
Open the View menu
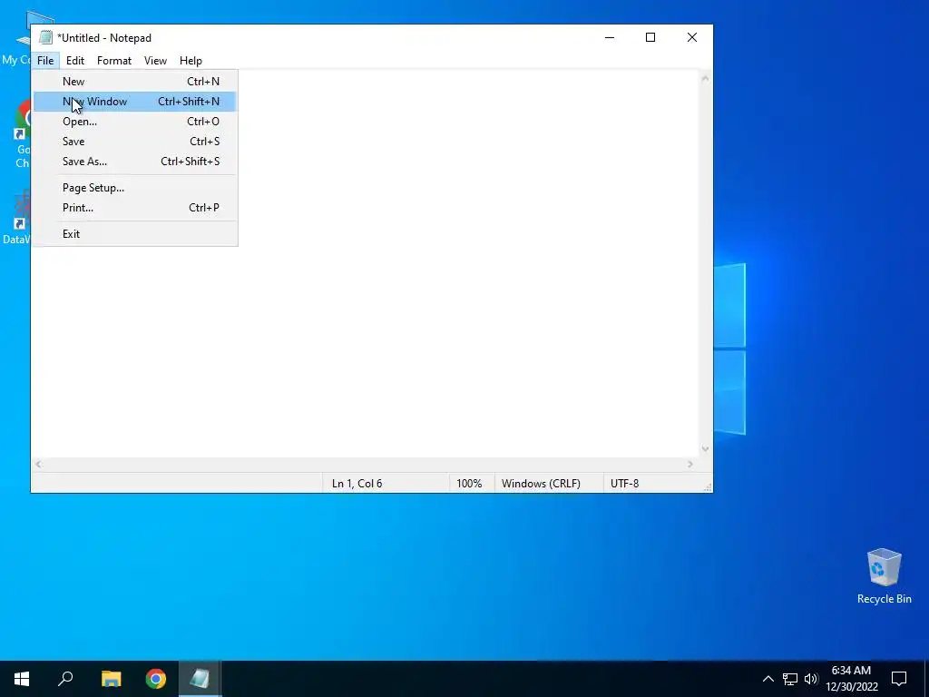click(155, 61)
